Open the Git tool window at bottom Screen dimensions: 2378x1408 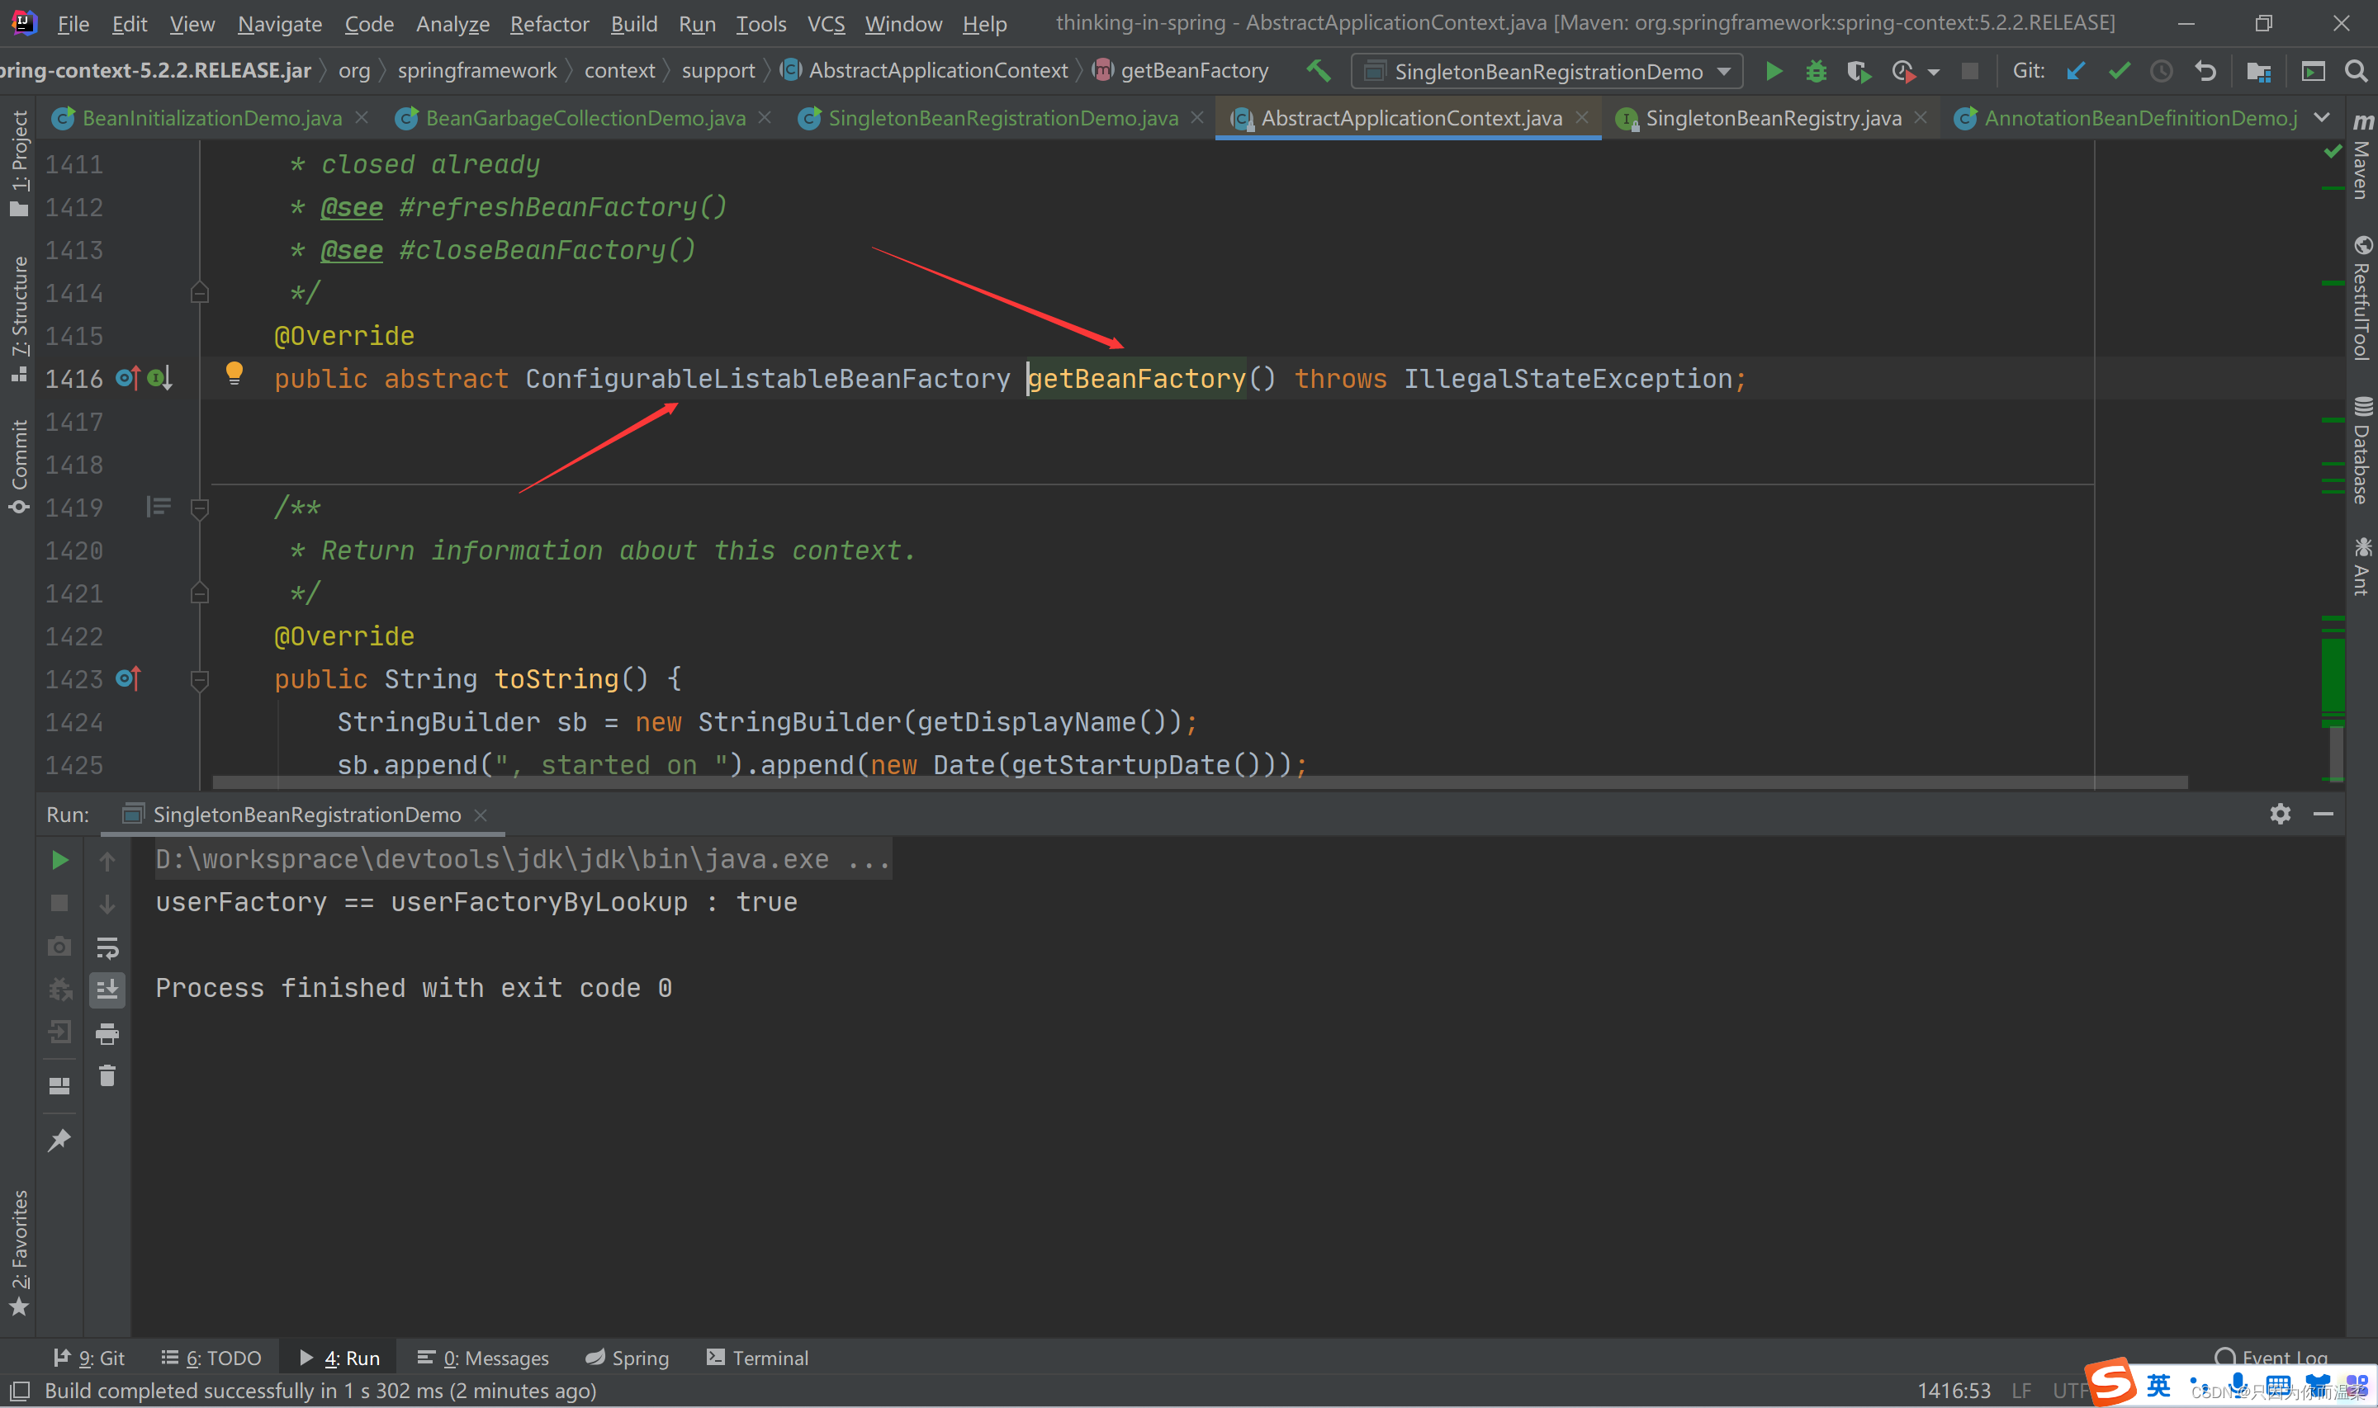88,1358
